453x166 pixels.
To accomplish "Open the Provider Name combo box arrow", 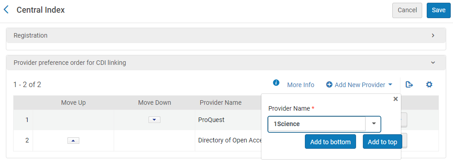I will coord(374,124).
